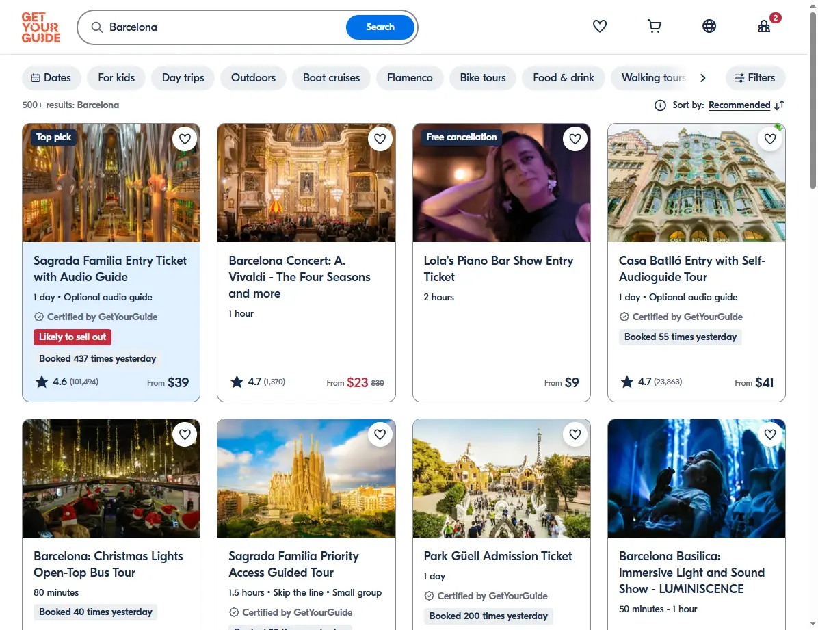
Task: Click the 'Top pick' badge
Action: click(x=54, y=137)
